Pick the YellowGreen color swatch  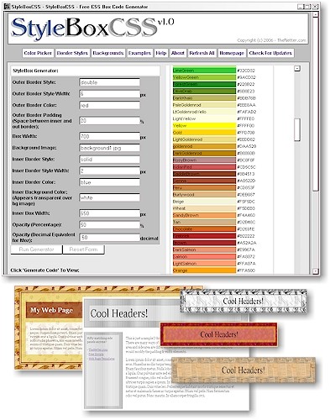204,77
